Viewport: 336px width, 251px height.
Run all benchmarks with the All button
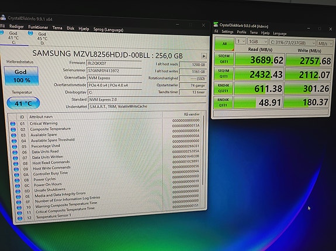pos(224,44)
